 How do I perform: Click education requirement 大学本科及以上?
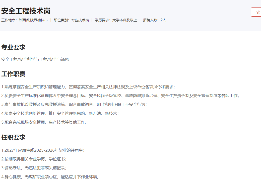tap(125, 20)
